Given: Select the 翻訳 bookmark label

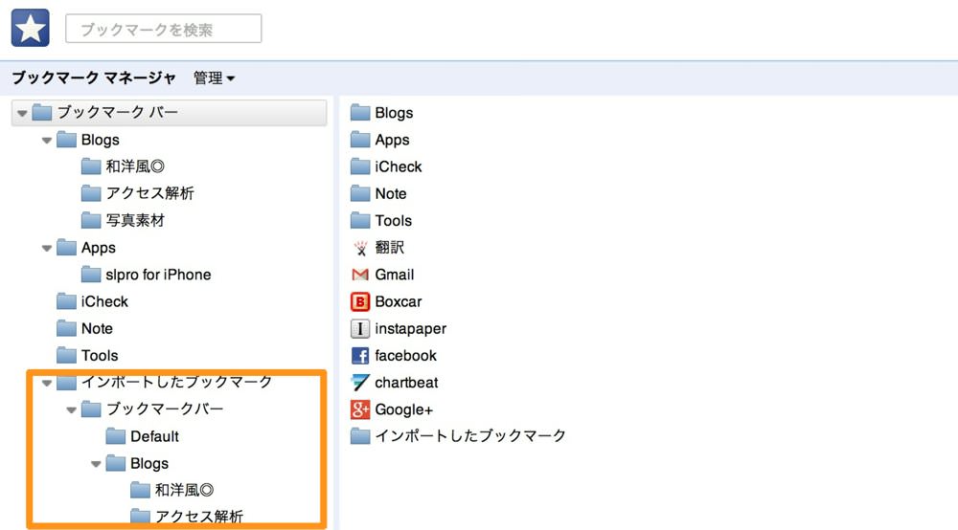Looking at the screenshot, I should pyautogui.click(x=390, y=248).
